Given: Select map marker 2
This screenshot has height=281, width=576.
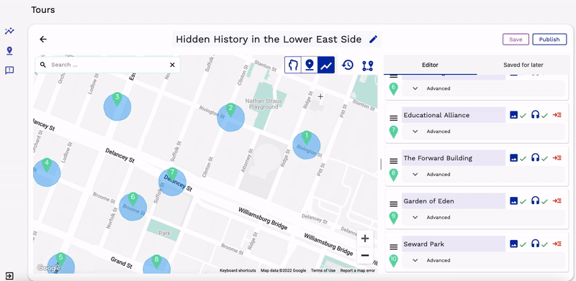Looking at the screenshot, I should pyautogui.click(x=230, y=110).
